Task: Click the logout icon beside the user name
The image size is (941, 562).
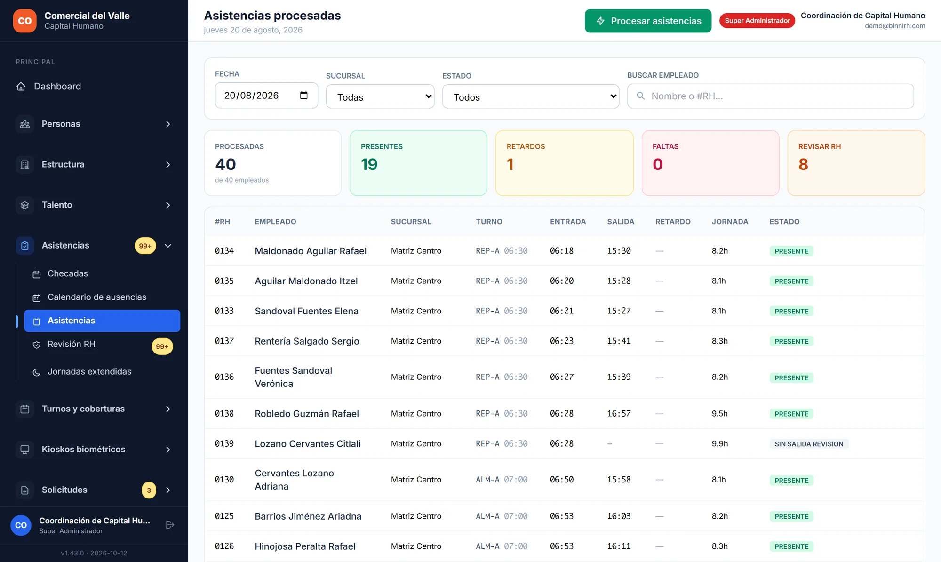Action: pyautogui.click(x=170, y=525)
